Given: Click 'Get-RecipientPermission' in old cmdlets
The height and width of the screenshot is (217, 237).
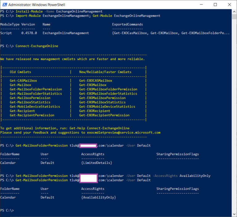Looking at the screenshot, I should pos(32,115).
